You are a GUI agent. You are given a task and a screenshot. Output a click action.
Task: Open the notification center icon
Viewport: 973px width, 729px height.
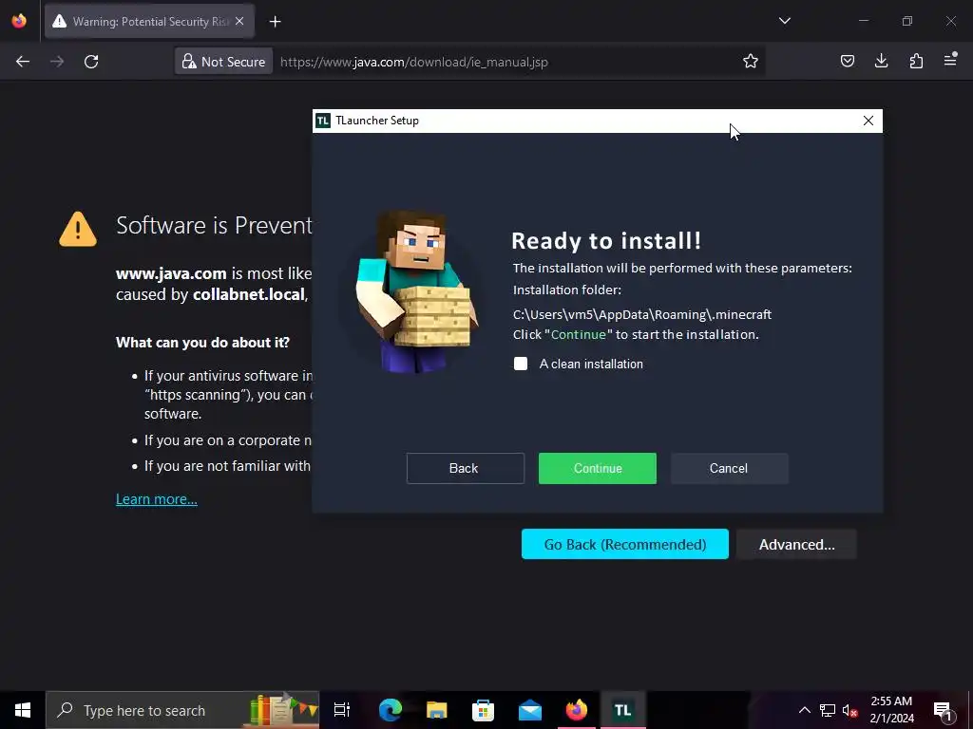pyautogui.click(x=944, y=710)
